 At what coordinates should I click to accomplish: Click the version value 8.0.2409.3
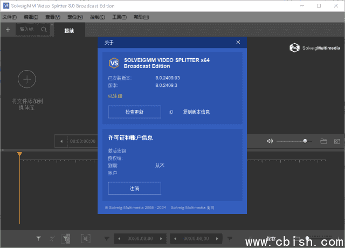[167, 85]
